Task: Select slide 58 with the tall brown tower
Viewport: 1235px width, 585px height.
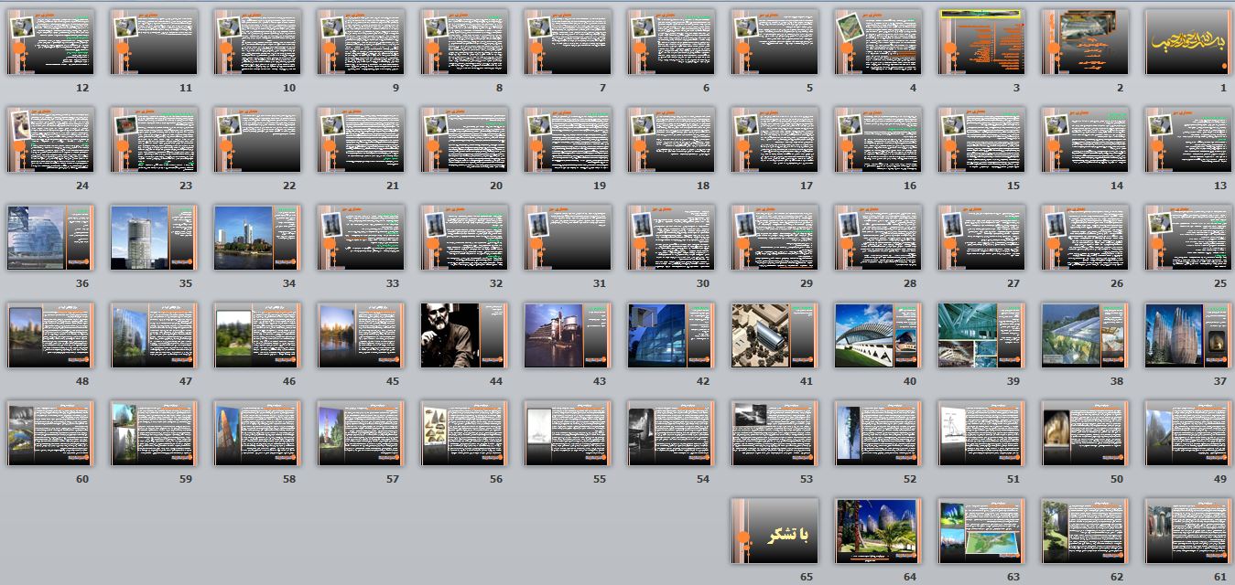Action: [x=257, y=433]
